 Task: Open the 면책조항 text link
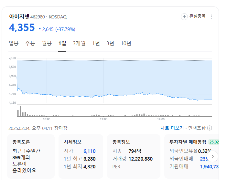click(197, 128)
